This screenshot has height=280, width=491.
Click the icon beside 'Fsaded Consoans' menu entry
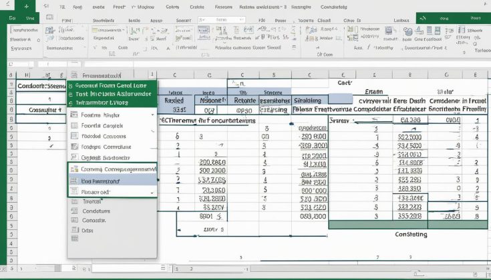[x=74, y=136]
